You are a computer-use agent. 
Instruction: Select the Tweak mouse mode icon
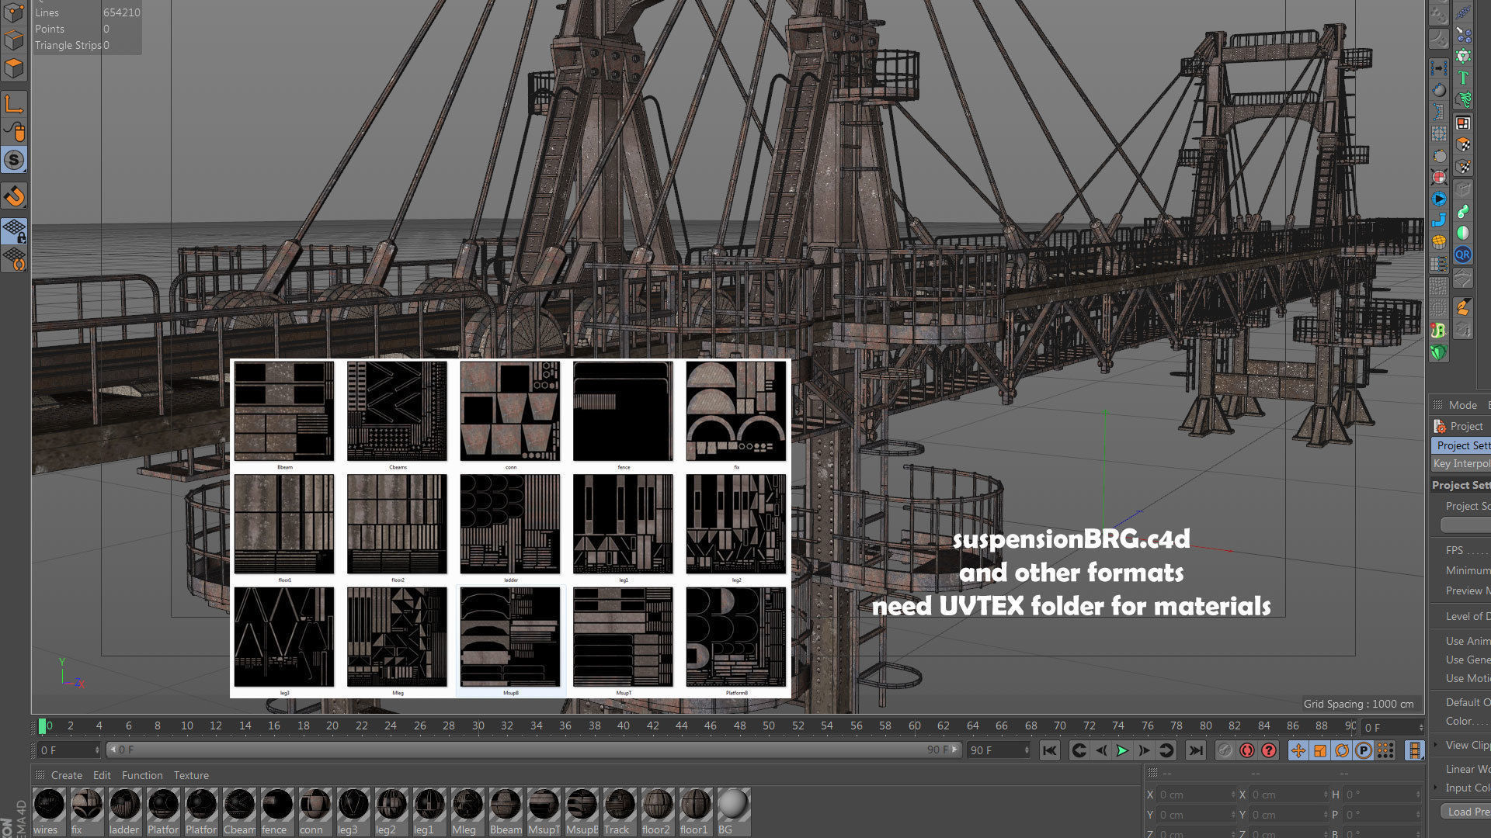(15, 132)
